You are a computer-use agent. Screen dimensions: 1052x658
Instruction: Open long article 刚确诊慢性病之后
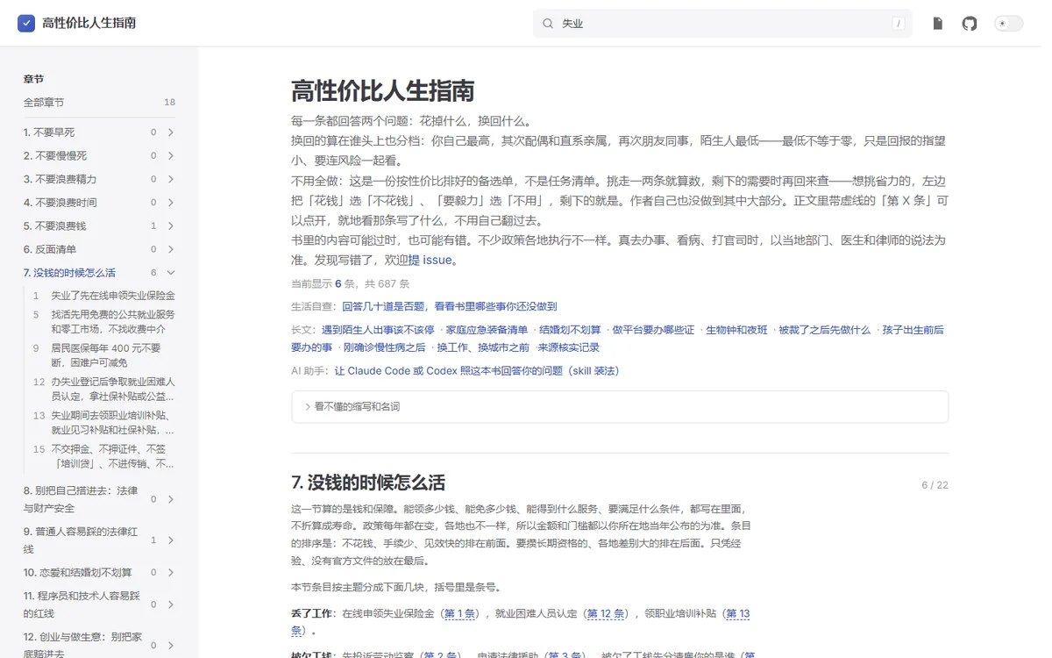coord(384,347)
